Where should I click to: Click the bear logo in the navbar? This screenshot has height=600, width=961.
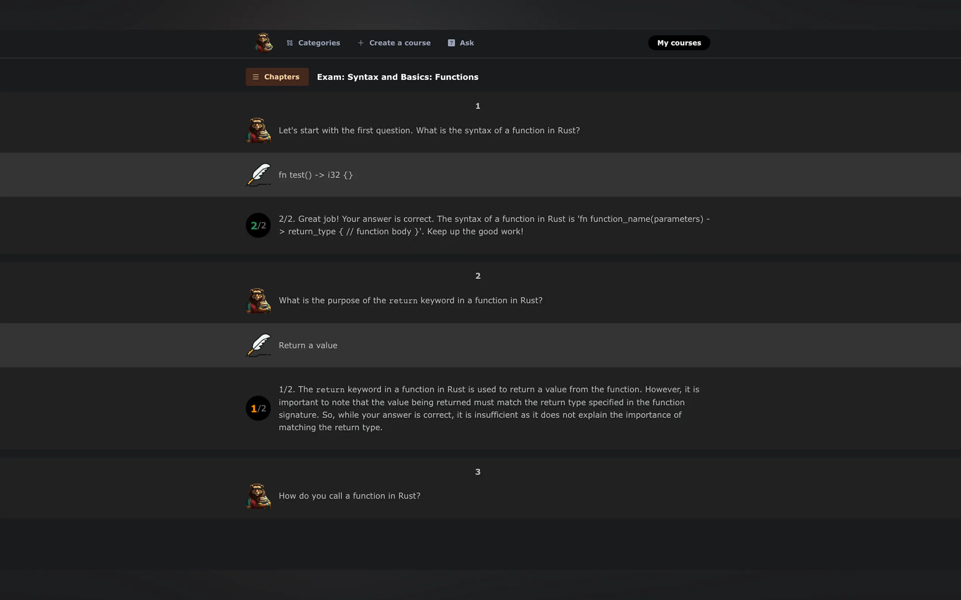263,43
